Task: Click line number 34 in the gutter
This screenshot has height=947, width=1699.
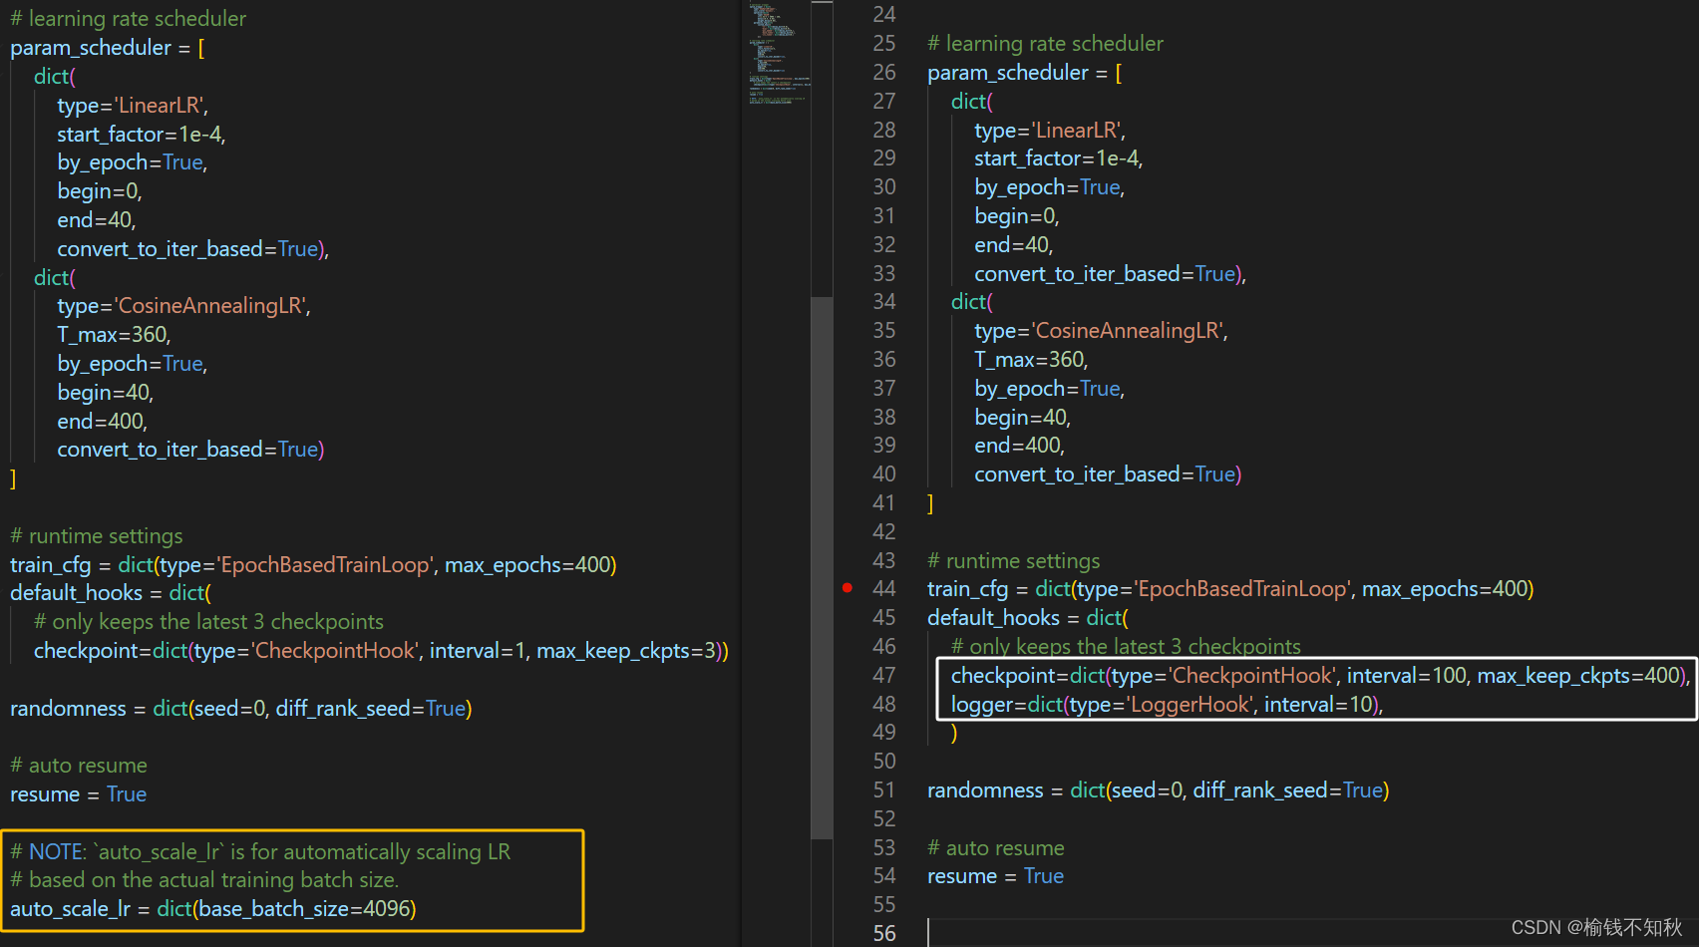Action: click(x=884, y=302)
